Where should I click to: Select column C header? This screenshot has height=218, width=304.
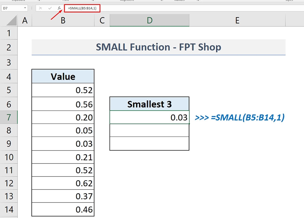(x=102, y=21)
